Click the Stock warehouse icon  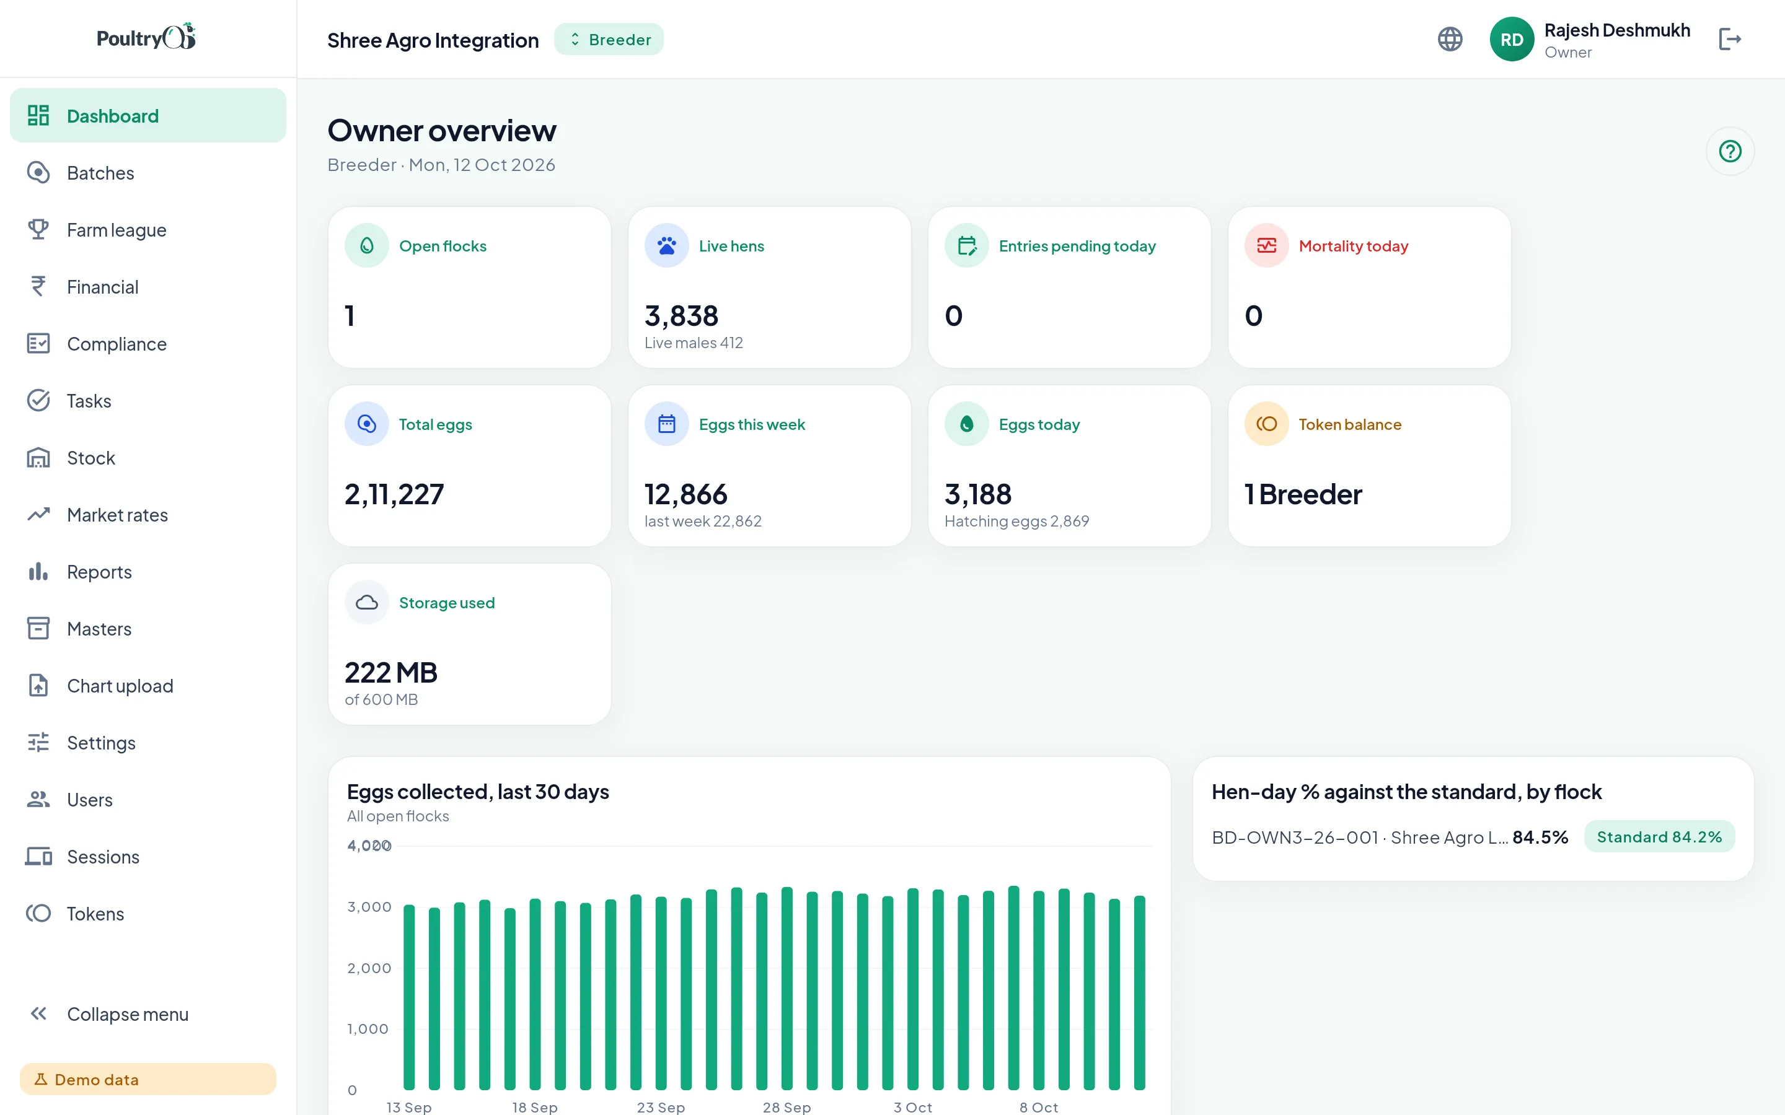tap(38, 457)
